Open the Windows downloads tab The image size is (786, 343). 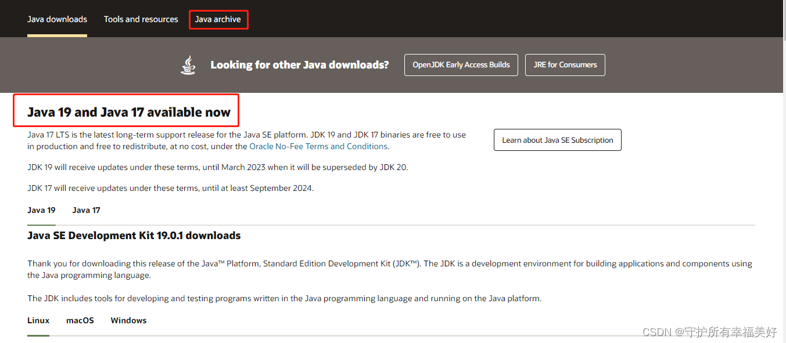[x=128, y=320]
